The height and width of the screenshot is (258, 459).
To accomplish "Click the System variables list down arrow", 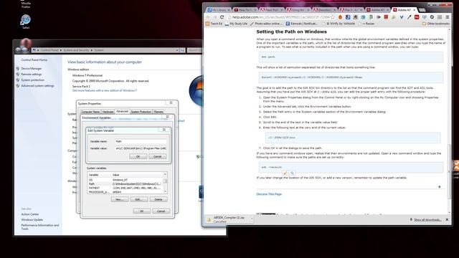I will 165,191.
